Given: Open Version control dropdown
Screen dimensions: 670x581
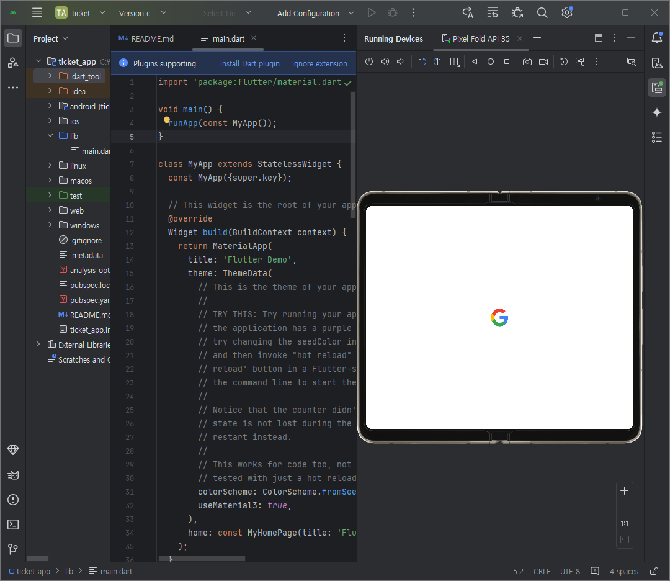Looking at the screenshot, I should [x=143, y=13].
